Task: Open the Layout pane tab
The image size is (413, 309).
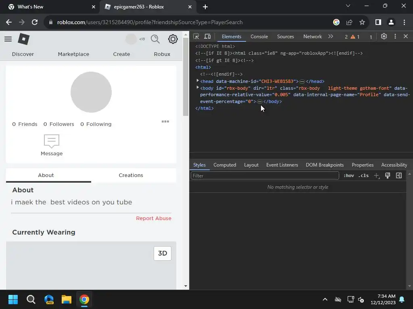Action: (x=251, y=165)
